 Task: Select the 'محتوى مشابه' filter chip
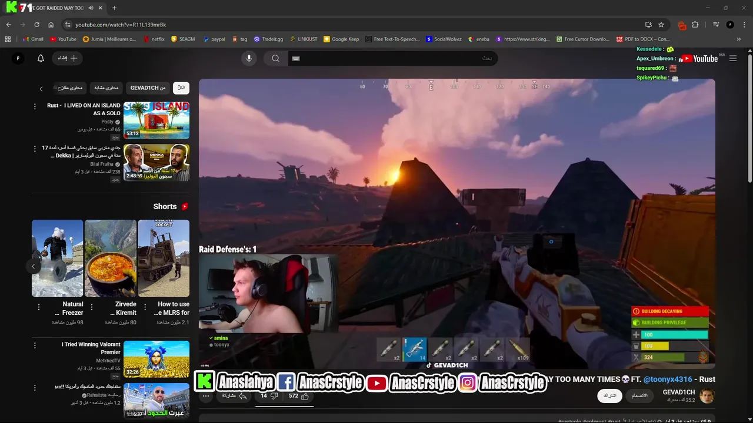point(106,88)
